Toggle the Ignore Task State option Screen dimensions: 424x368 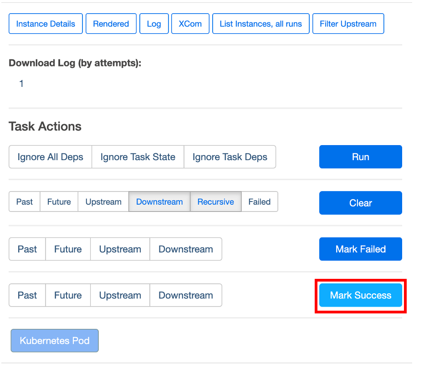pyautogui.click(x=138, y=157)
